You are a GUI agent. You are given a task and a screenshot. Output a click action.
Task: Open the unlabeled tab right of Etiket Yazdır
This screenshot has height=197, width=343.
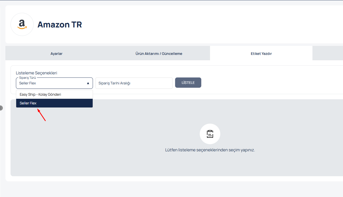click(x=328, y=53)
